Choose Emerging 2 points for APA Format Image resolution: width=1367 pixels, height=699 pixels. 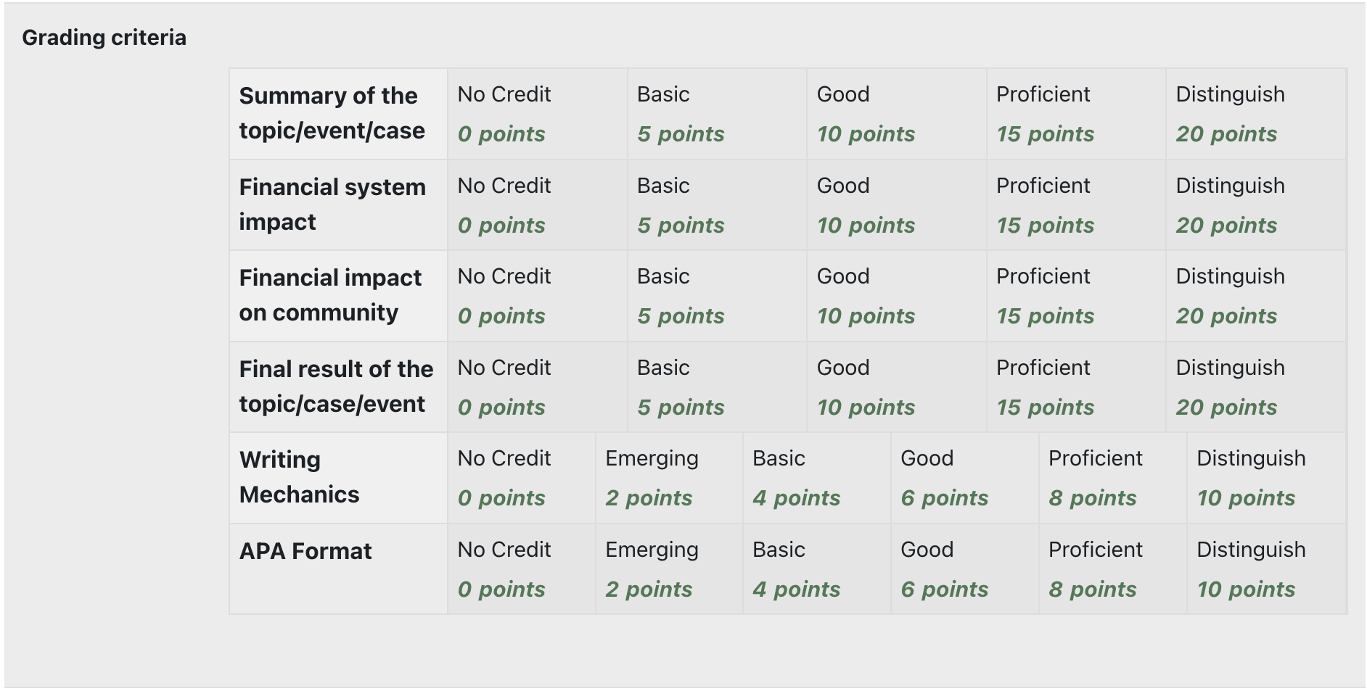coord(669,569)
